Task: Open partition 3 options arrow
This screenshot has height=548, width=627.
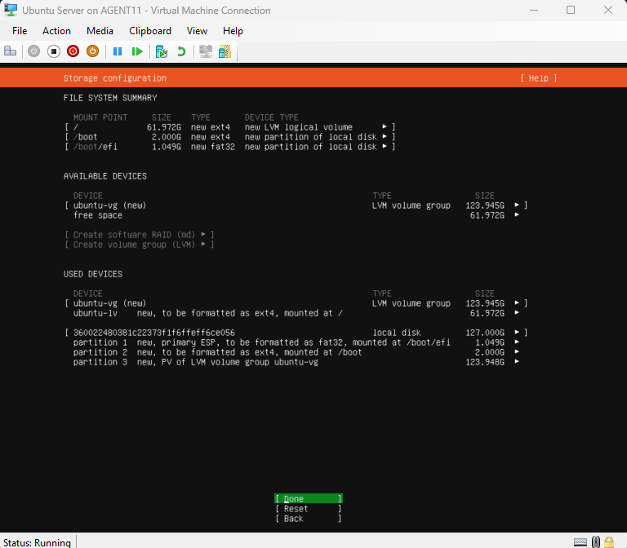Action: pos(518,362)
